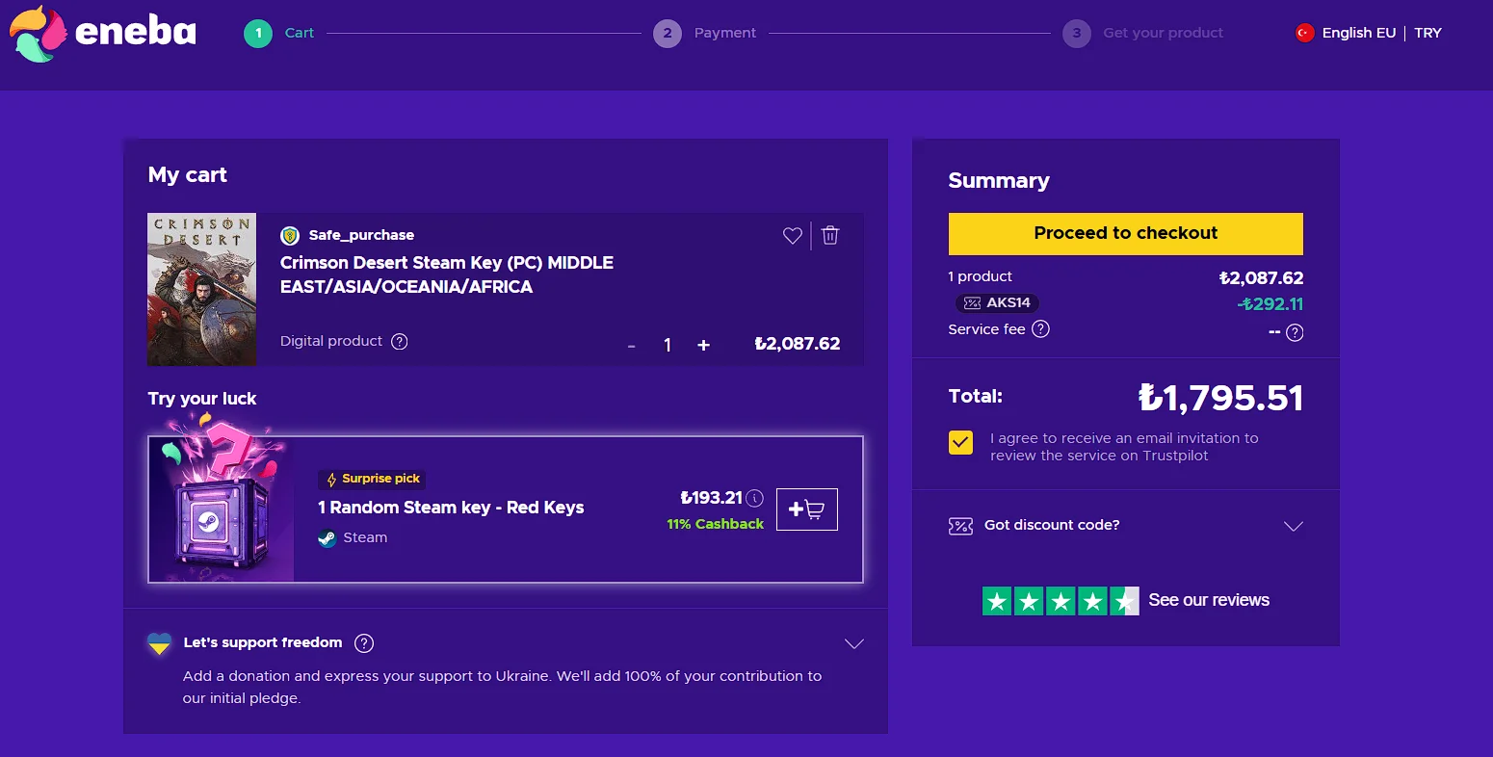Decrease Crimson Desert quantity with minus
Viewport: 1493px width, 757px height.
(x=632, y=346)
